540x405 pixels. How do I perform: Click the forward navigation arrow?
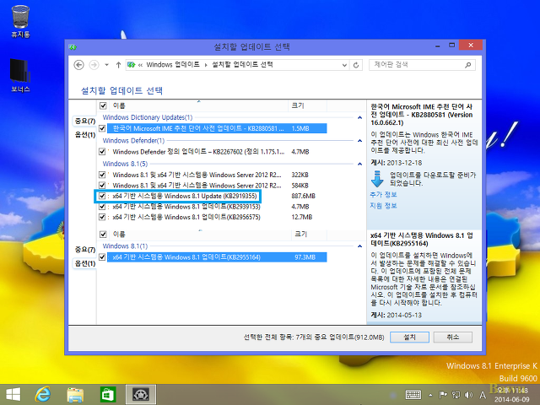(x=94, y=65)
